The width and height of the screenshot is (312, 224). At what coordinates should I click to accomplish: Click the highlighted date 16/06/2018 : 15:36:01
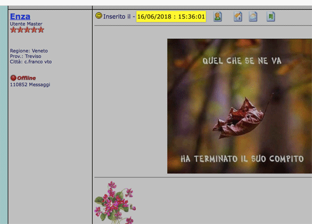tap(171, 17)
